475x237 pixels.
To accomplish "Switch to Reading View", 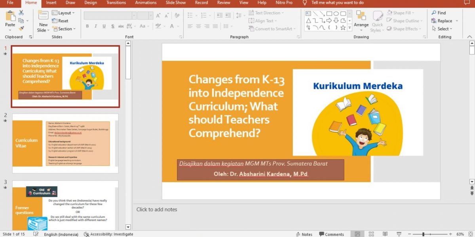I will (385, 234).
